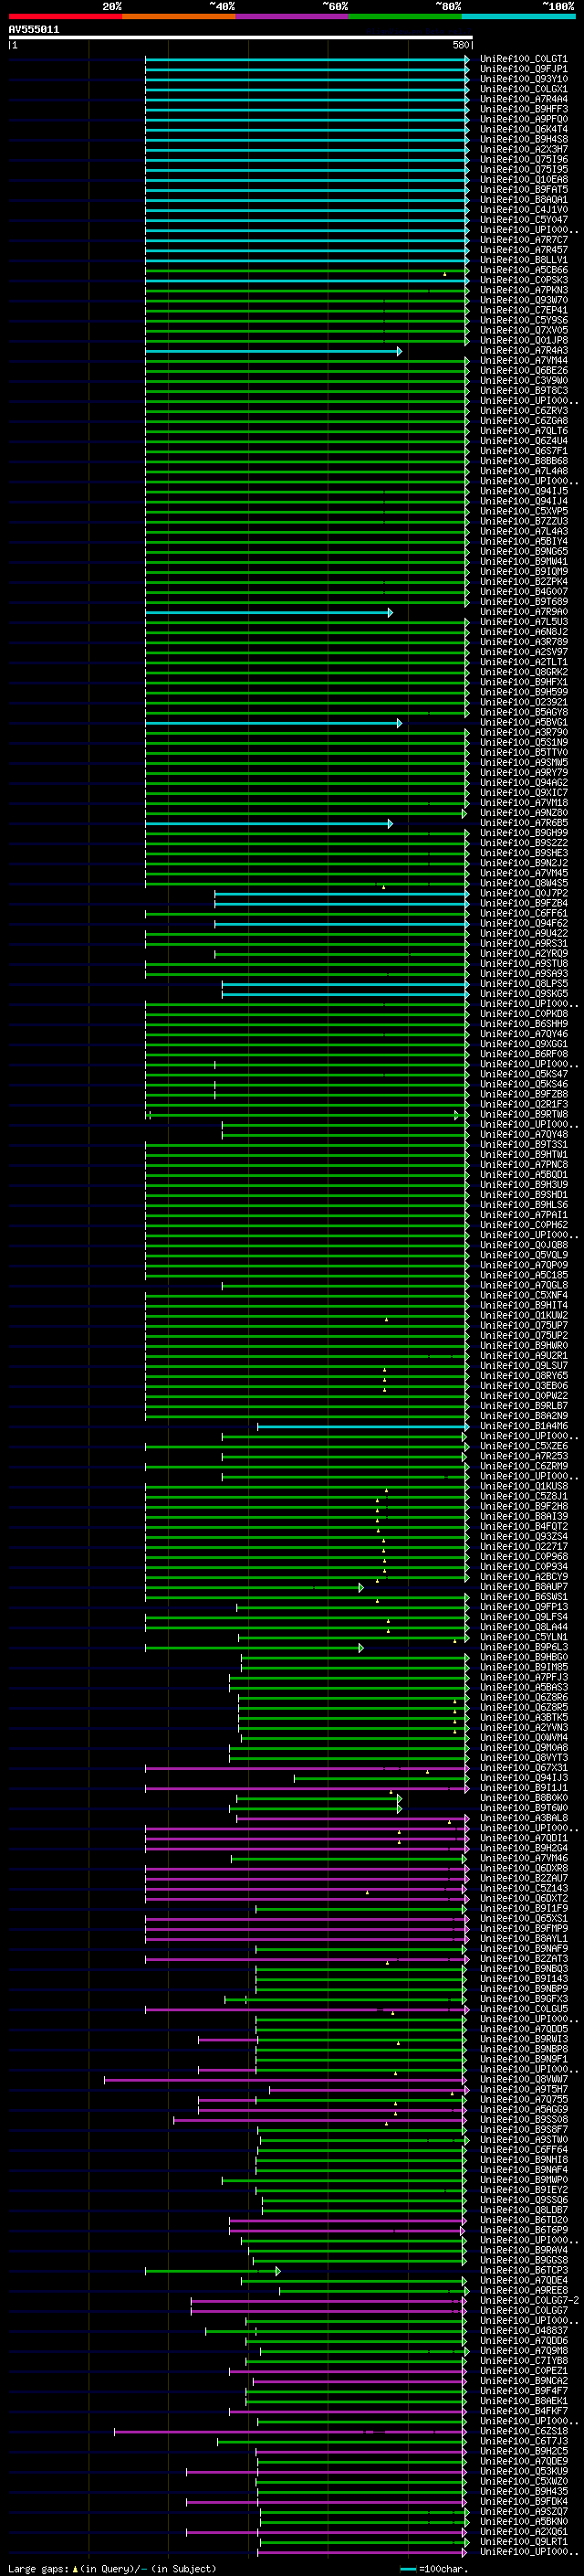Select the UniRef100_Q9SKG5 label
This screenshot has width=584, height=2576.
coord(523,994)
